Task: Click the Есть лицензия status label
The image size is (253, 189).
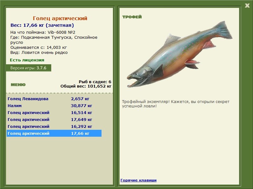Action: pyautogui.click(x=27, y=60)
